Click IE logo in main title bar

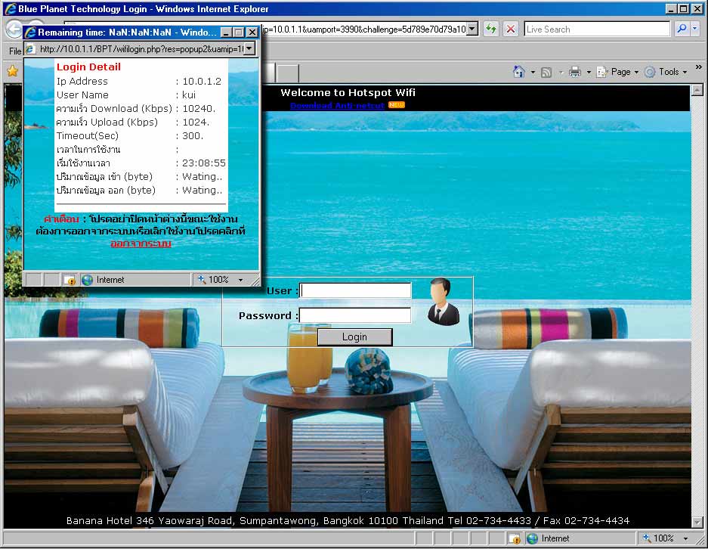(x=11, y=8)
